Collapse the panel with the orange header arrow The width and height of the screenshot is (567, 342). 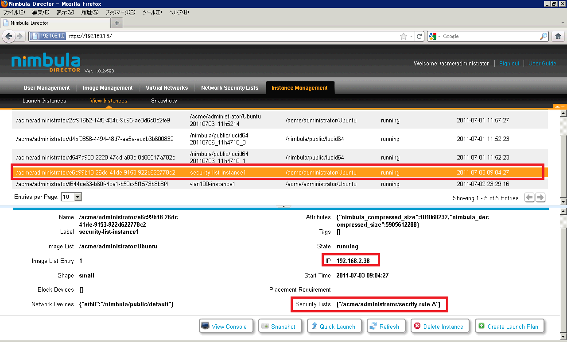click(560, 106)
